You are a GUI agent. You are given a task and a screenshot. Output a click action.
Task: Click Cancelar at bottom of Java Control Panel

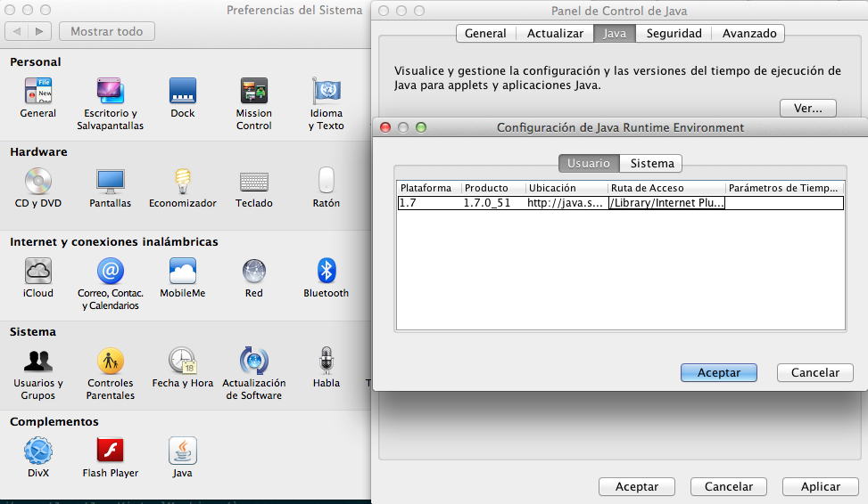click(x=729, y=486)
